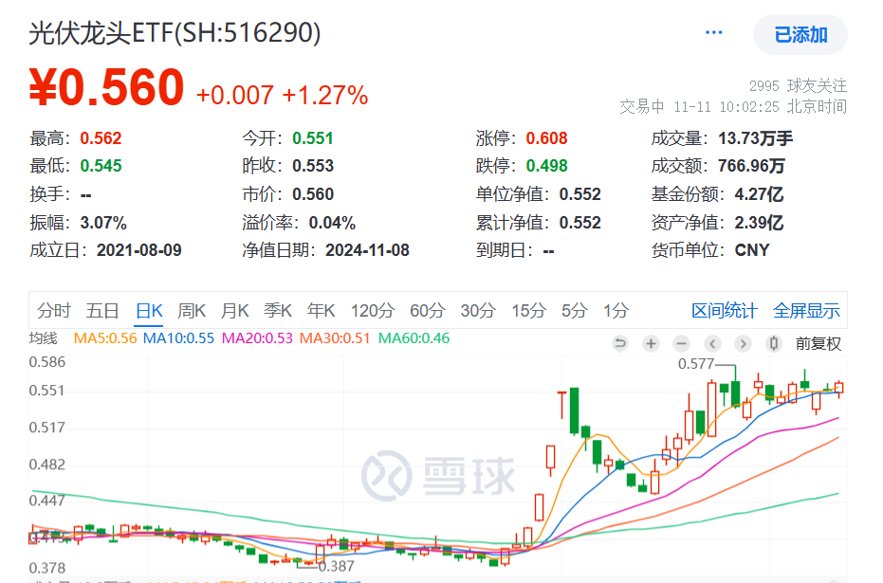Switch to the 5分 interval tab
Screen dimensions: 883x583
point(575,311)
